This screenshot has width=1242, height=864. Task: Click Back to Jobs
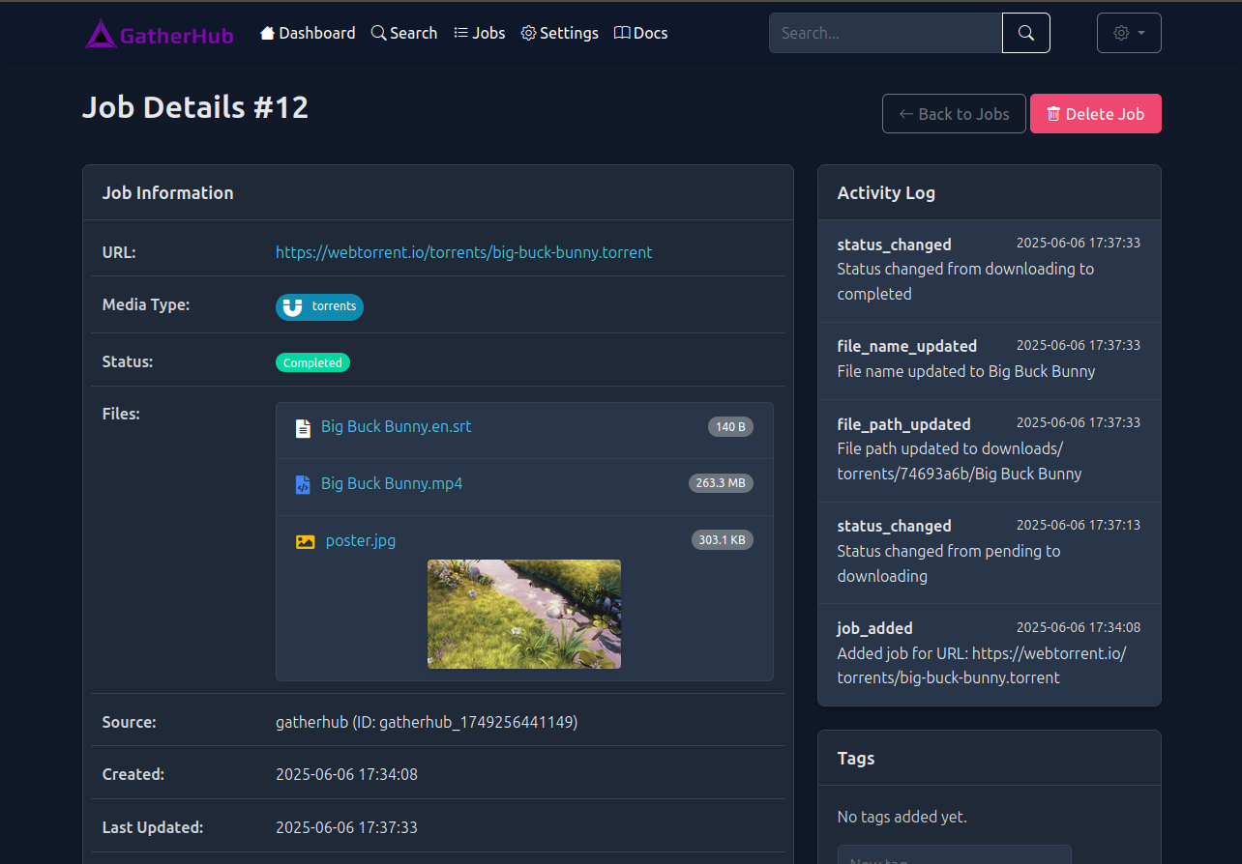954,113
